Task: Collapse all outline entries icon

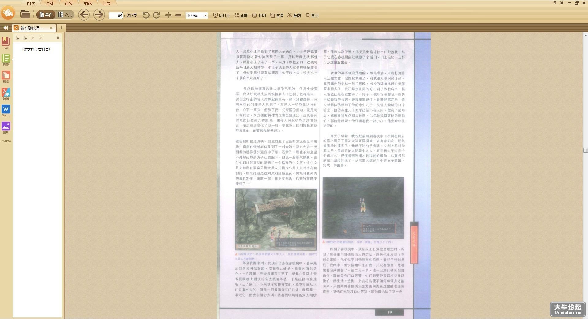Action: [x=25, y=38]
